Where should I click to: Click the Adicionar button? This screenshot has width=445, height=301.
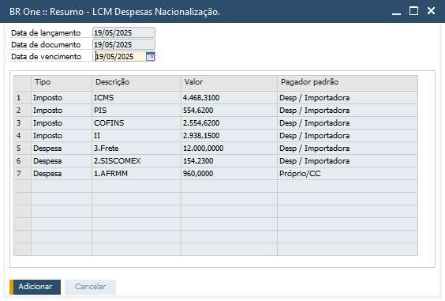36,287
